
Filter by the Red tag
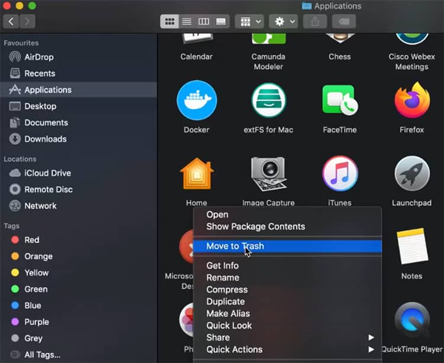[x=78, y=240]
